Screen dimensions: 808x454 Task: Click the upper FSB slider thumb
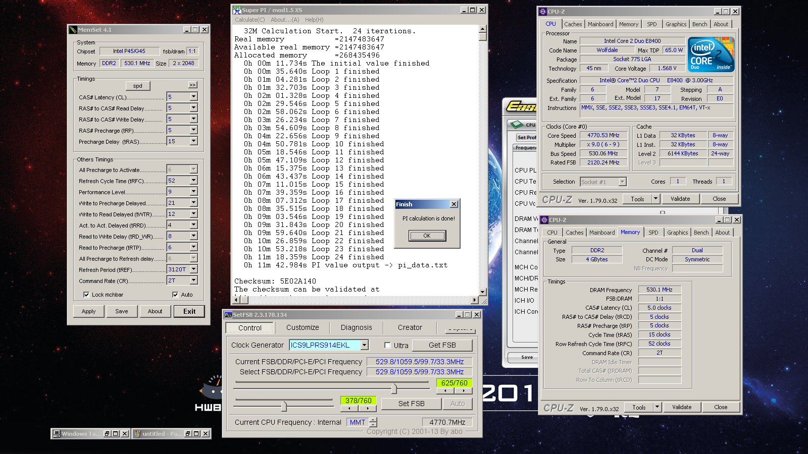(x=394, y=389)
